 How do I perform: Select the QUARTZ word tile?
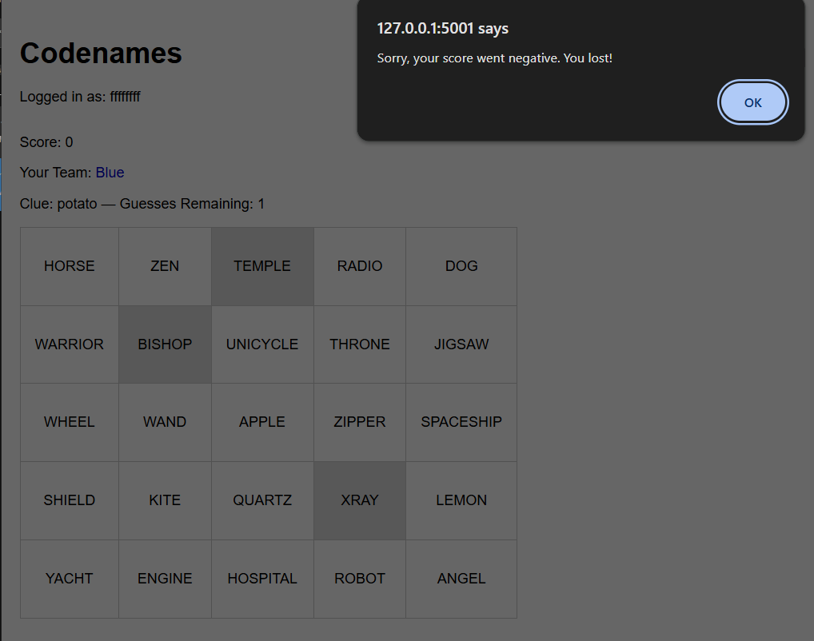tap(262, 500)
